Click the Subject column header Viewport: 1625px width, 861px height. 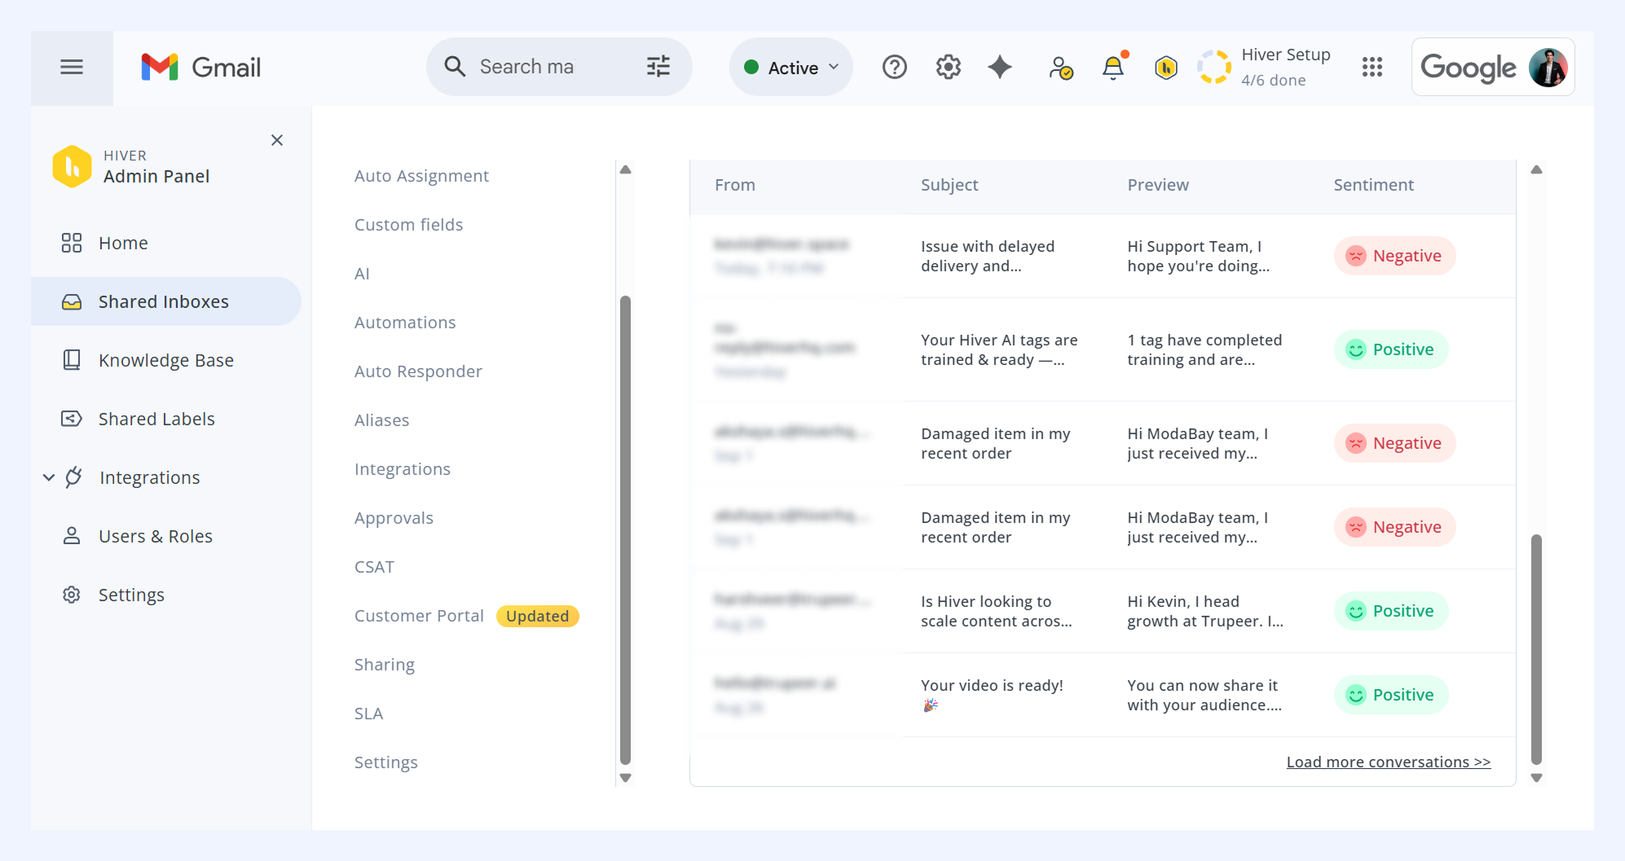click(949, 185)
